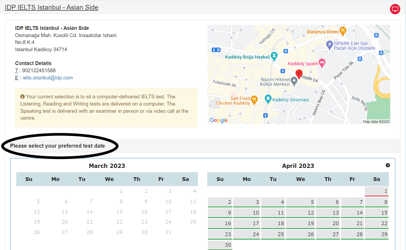Viewport: 406px width, 250px height.
Task: Pick April 18 as test date
Action: click(273, 224)
